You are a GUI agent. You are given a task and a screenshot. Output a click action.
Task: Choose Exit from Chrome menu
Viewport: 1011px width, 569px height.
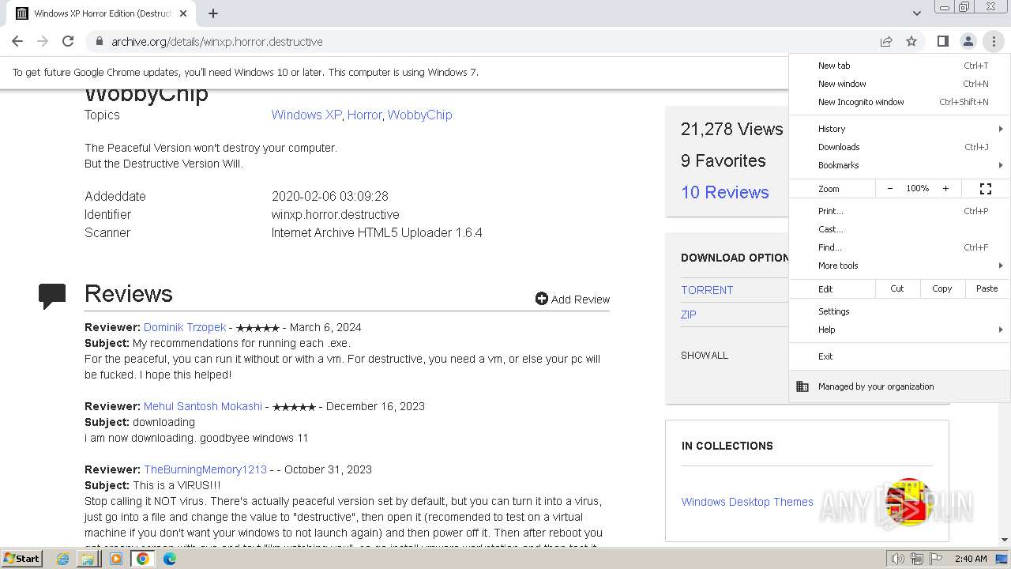tap(900, 356)
